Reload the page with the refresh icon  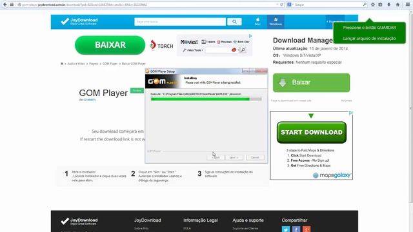tap(281, 5)
